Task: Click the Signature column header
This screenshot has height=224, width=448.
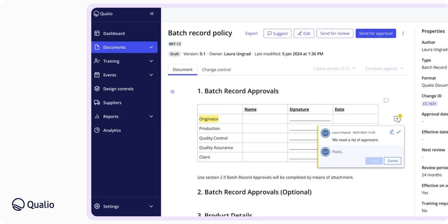Action: point(299,109)
